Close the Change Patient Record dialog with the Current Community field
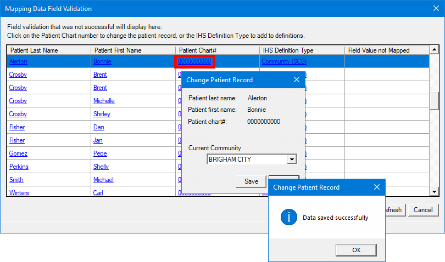 click(x=297, y=79)
